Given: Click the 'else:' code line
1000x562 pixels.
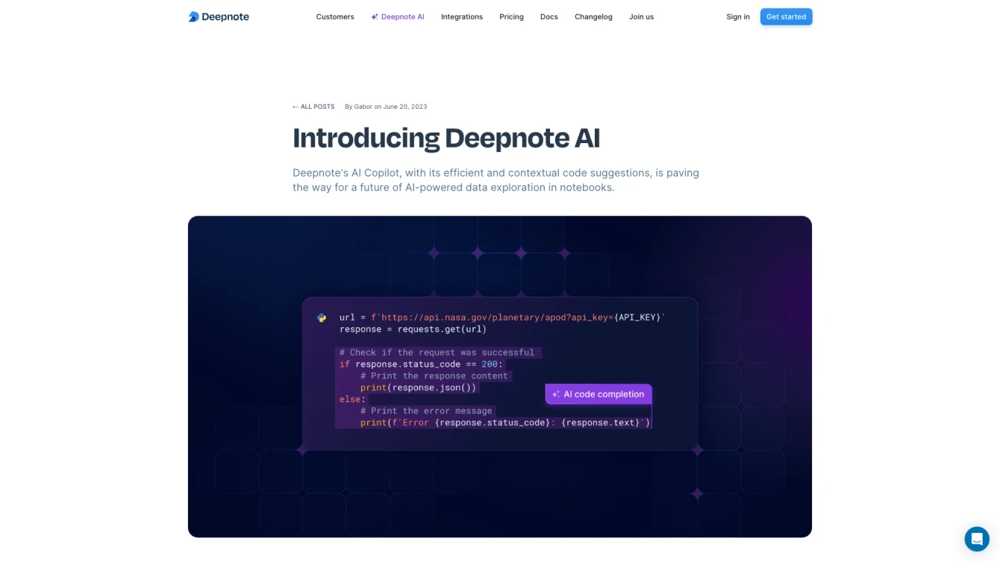Looking at the screenshot, I should pyautogui.click(x=352, y=400).
